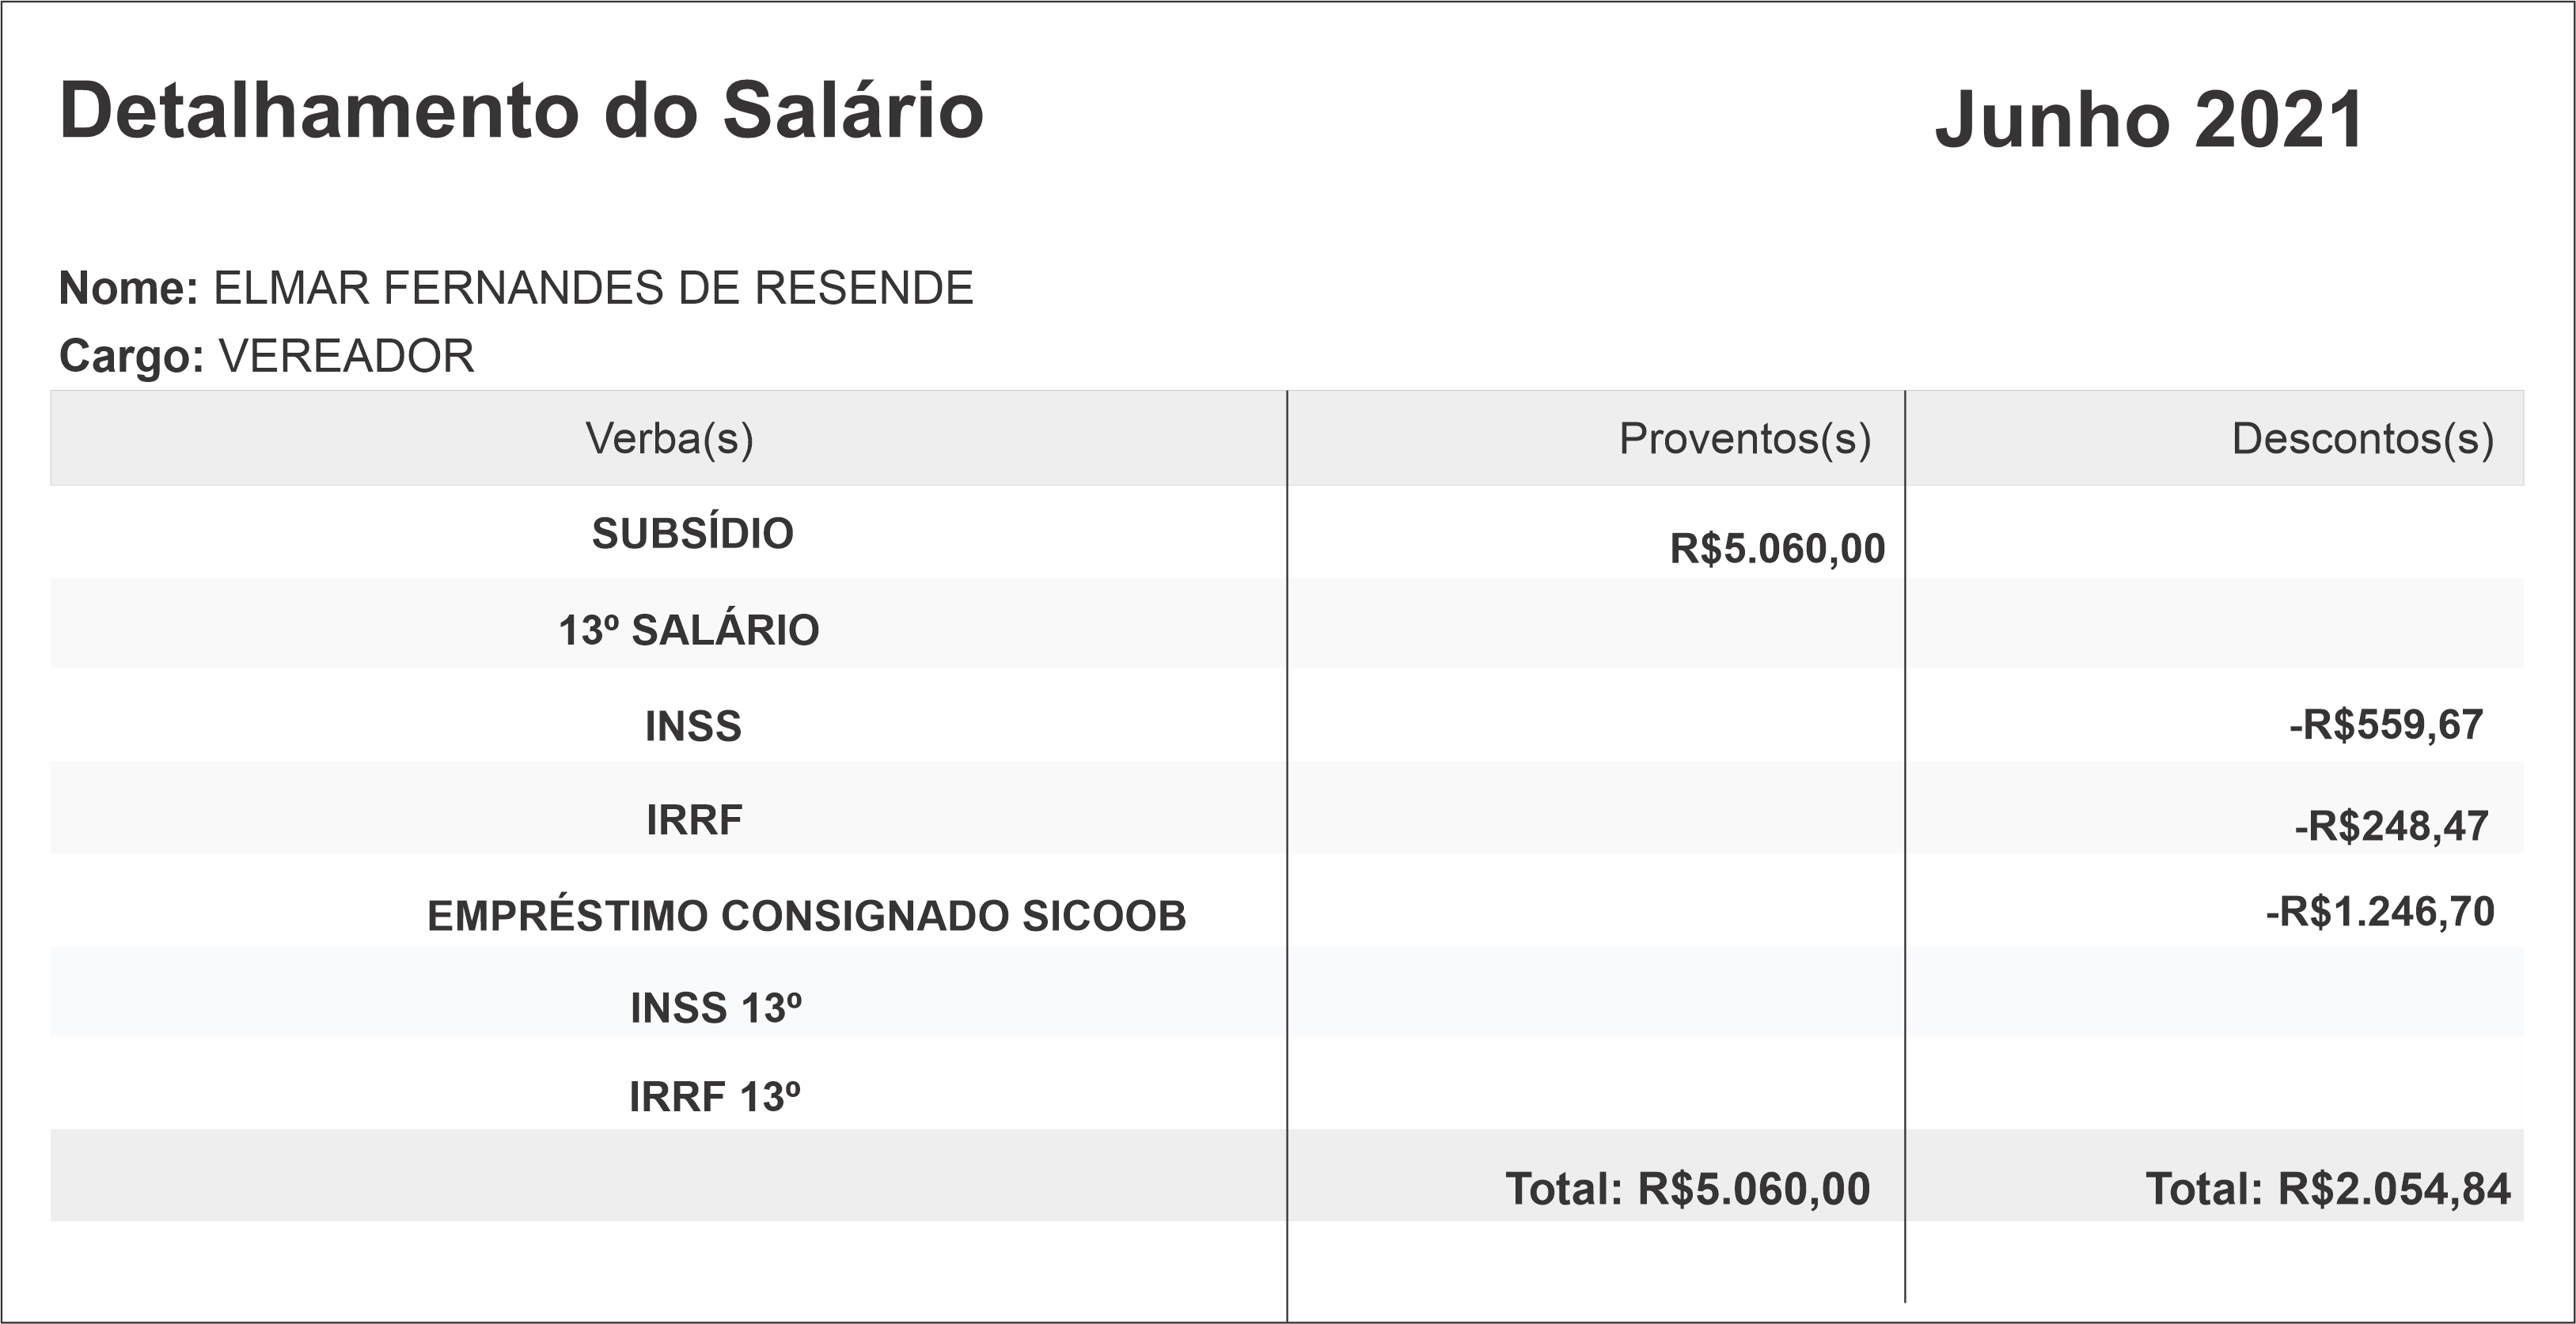Click the Verba(s) column header

(x=669, y=439)
